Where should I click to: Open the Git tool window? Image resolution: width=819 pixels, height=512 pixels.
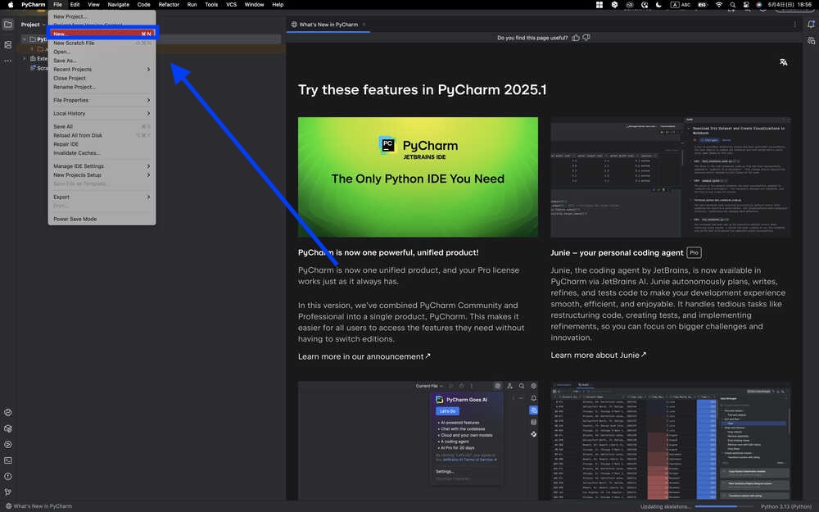[8, 492]
